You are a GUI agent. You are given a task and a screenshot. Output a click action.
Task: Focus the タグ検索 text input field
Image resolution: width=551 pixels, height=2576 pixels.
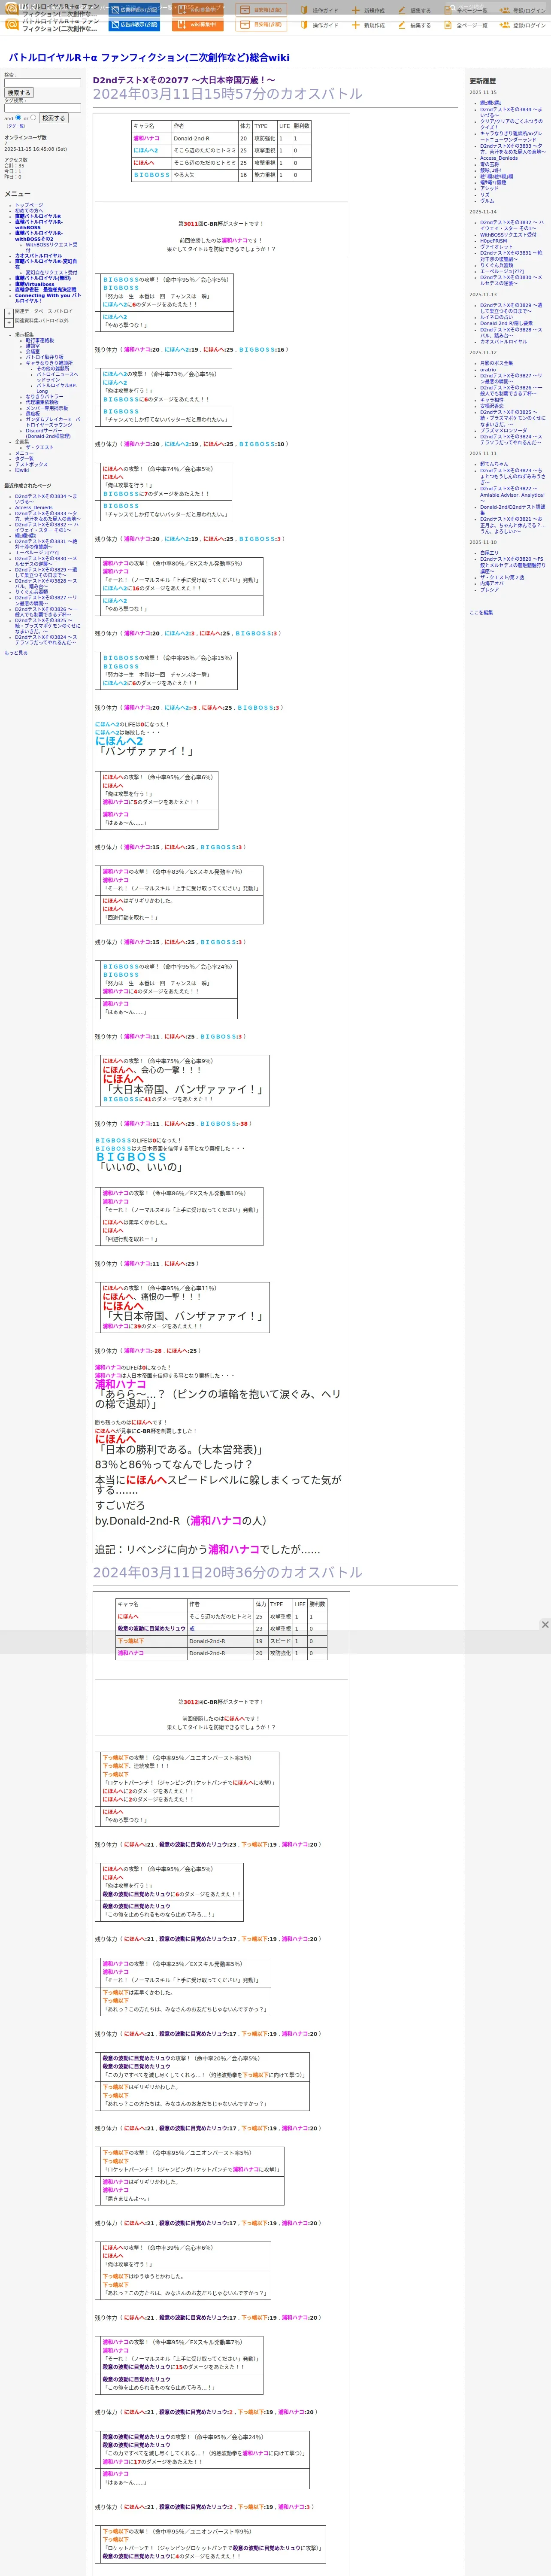pos(42,108)
